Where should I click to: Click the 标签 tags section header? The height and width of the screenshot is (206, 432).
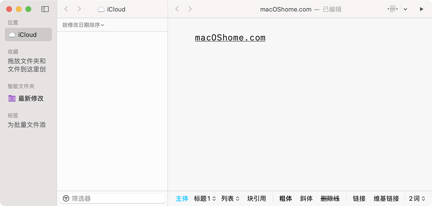(x=13, y=115)
